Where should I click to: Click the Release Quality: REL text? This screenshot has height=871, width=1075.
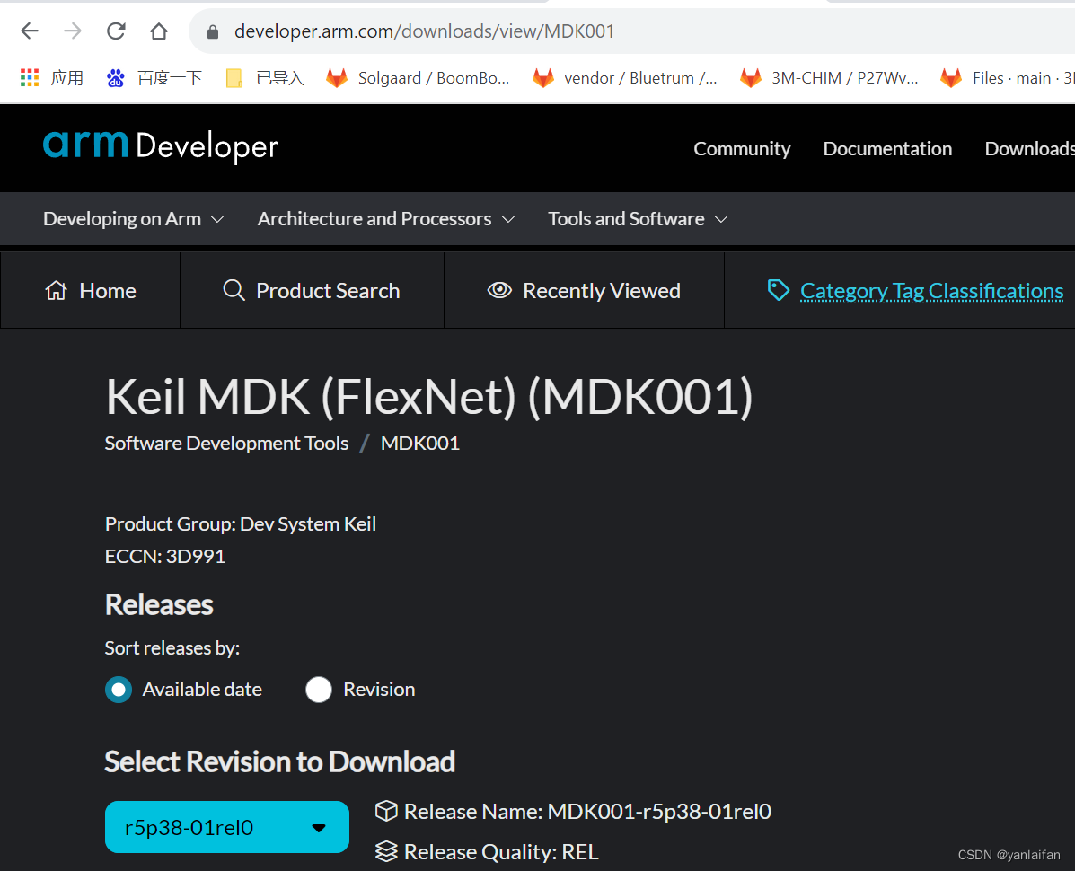point(501,852)
